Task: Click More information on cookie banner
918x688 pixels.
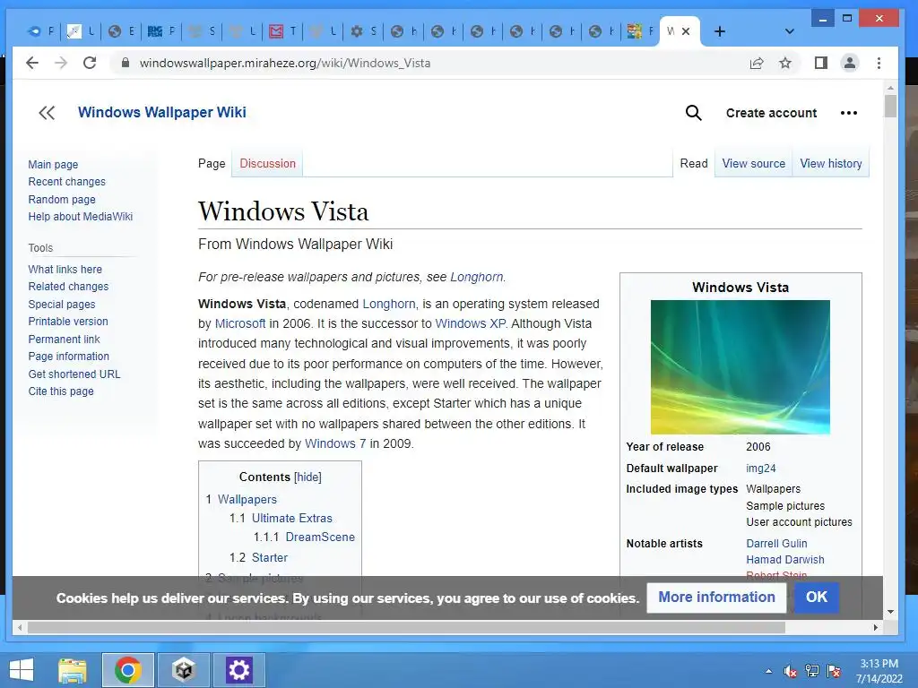Action: [716, 597]
